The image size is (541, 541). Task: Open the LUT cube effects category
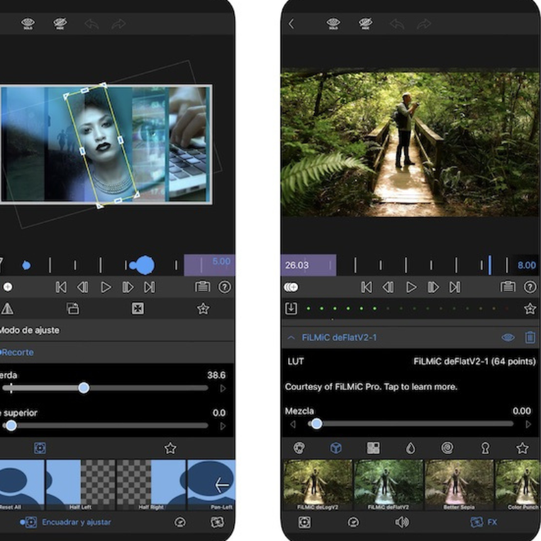click(x=336, y=448)
